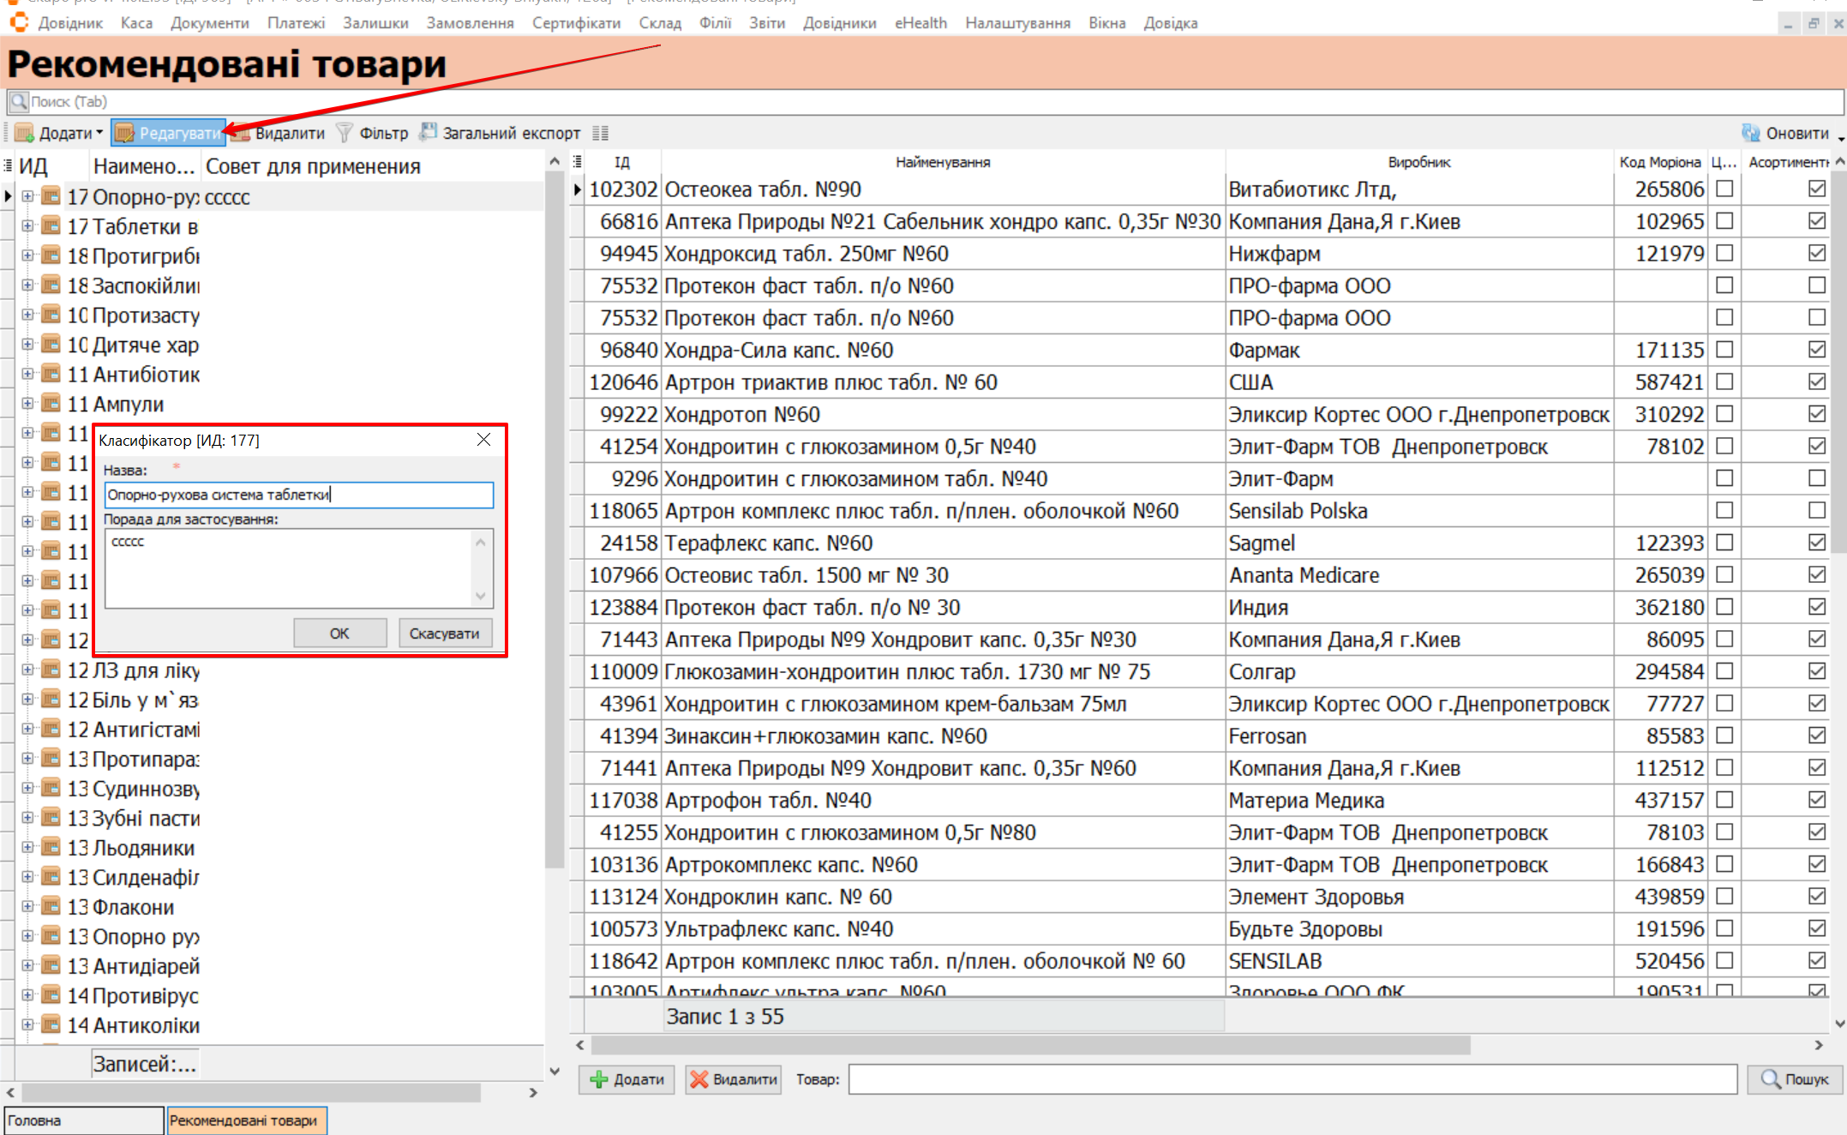Click the Пошук magnifier button
This screenshot has height=1135, width=1847.
tap(1771, 1079)
